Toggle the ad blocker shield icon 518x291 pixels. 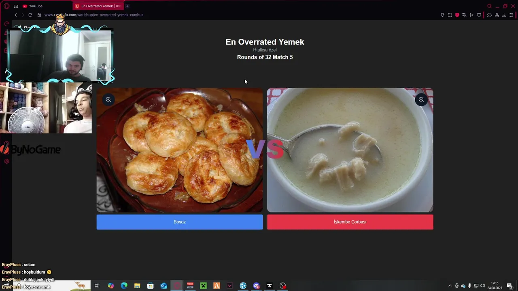point(457,15)
